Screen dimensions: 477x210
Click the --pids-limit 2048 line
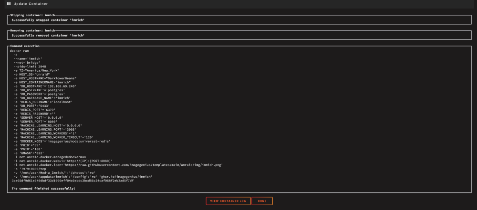(30, 67)
